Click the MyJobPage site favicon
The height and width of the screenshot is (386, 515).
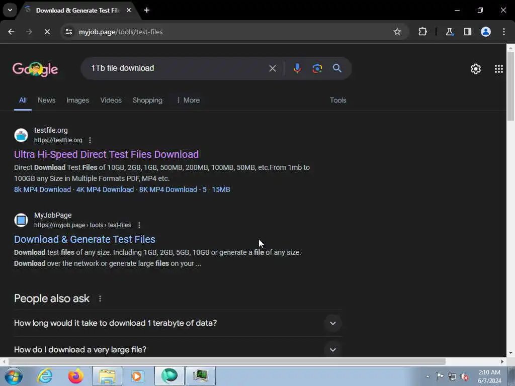[x=21, y=220]
